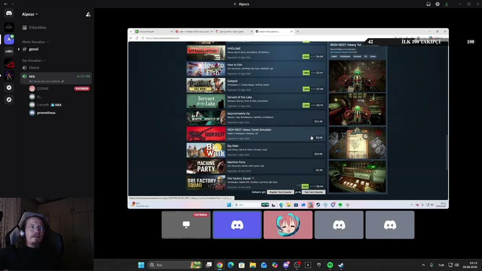The width and height of the screenshot is (482, 271).
Task: Switch to Steam'e Hoş Geldiniz tab
Action: pyautogui.click(x=274, y=32)
